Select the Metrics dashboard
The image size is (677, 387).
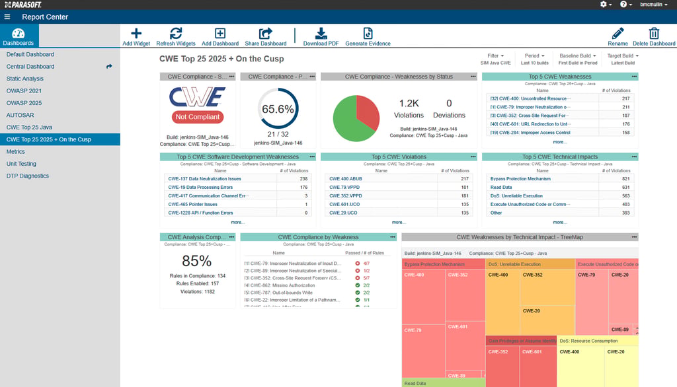click(16, 151)
